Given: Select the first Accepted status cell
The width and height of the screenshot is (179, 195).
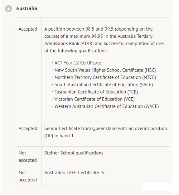Looking at the screenshot, I should coord(28,29).
